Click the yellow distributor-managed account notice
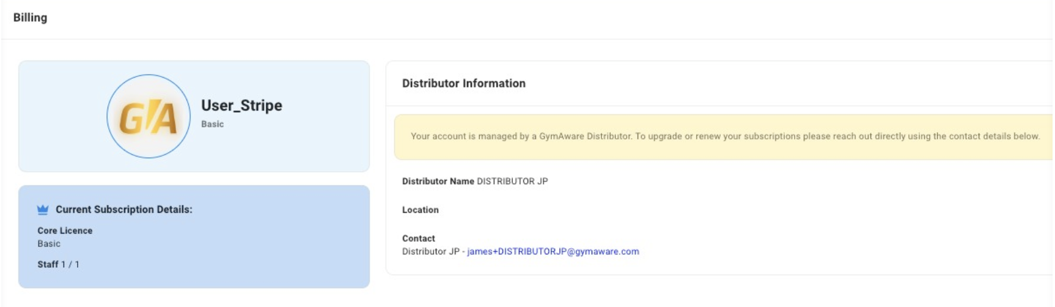Image resolution: width=1055 pixels, height=307 pixels. click(x=723, y=136)
